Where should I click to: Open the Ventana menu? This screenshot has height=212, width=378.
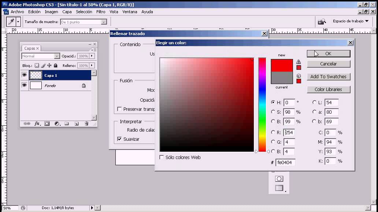130,12
